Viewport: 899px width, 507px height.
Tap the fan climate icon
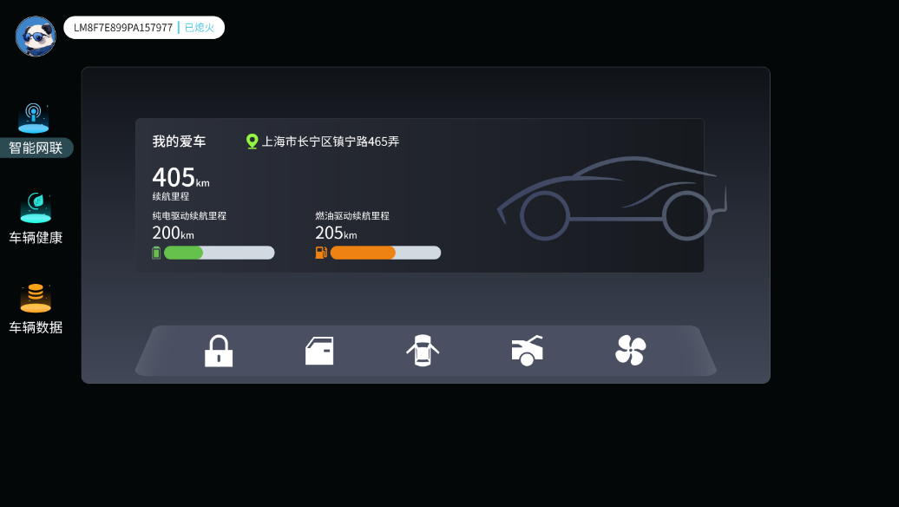(x=631, y=351)
